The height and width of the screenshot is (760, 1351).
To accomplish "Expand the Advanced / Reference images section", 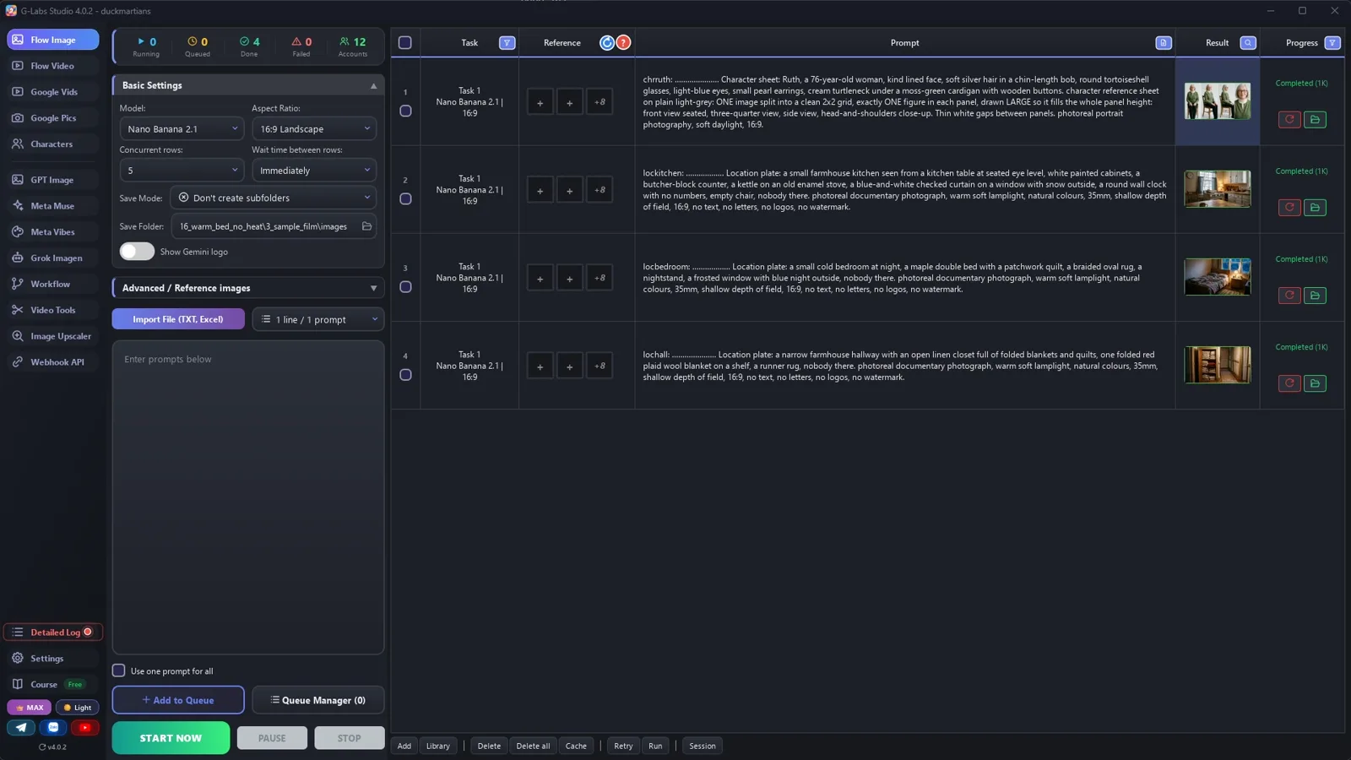I will [248, 288].
